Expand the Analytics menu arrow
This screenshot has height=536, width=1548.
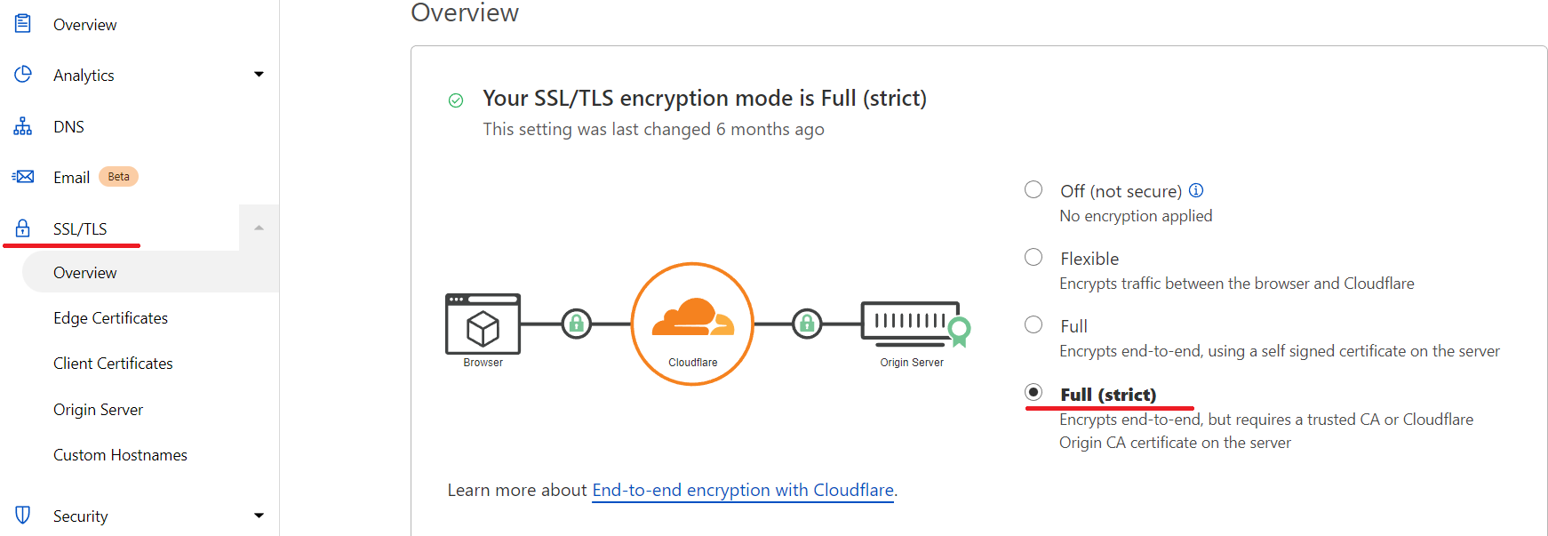(x=259, y=75)
